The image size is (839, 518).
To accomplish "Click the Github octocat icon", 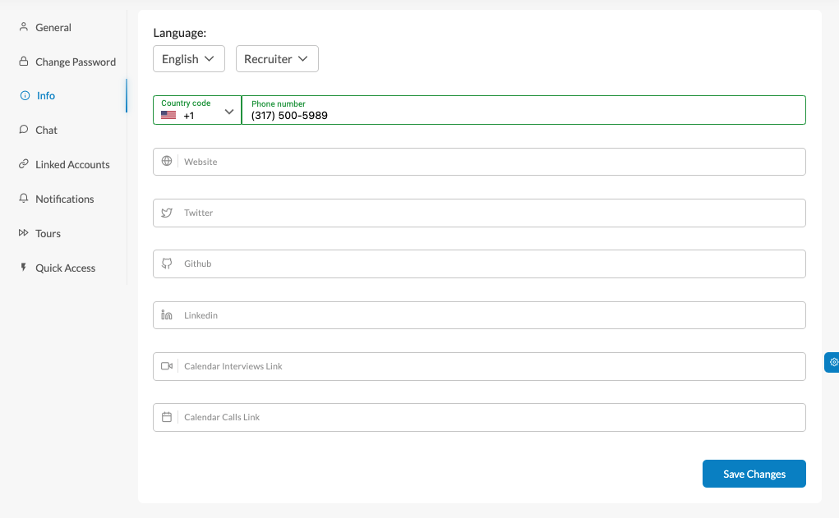I will [167, 264].
